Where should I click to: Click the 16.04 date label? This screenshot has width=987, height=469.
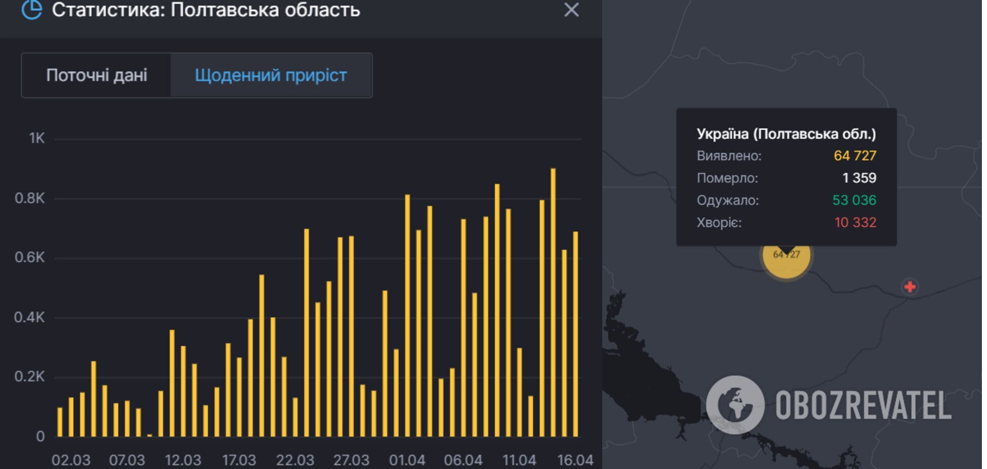(x=575, y=460)
